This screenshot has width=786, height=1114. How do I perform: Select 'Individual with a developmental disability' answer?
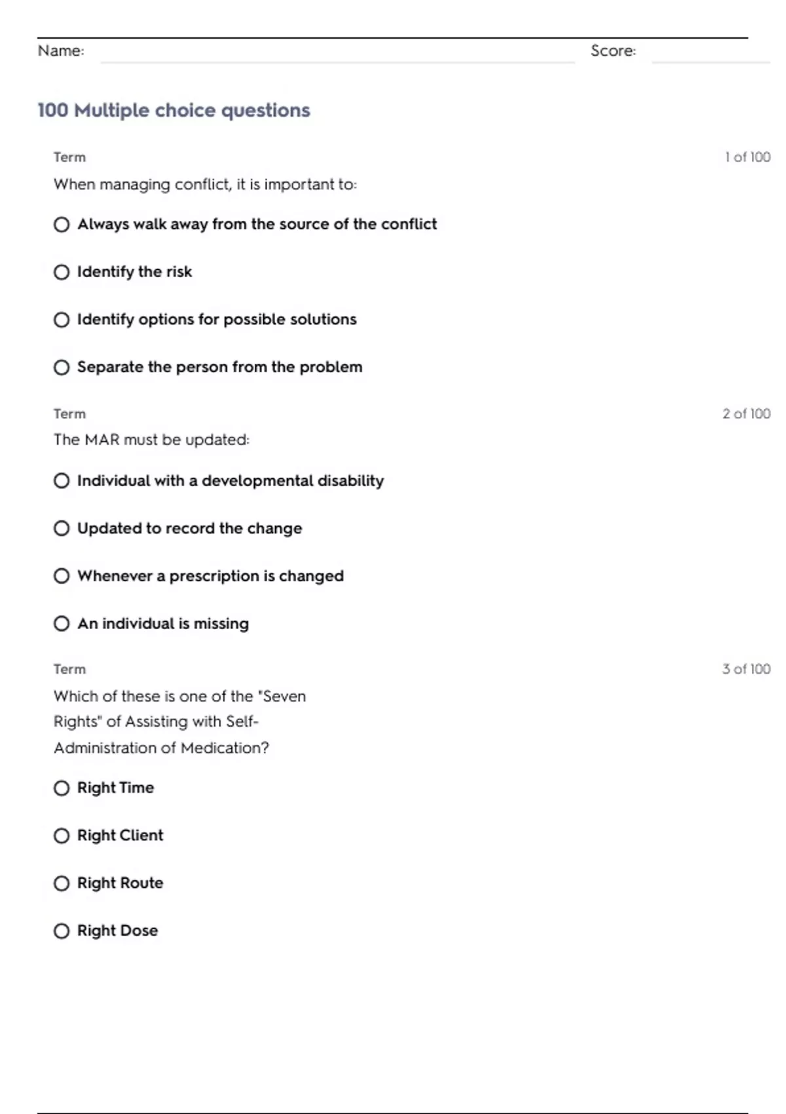click(62, 481)
